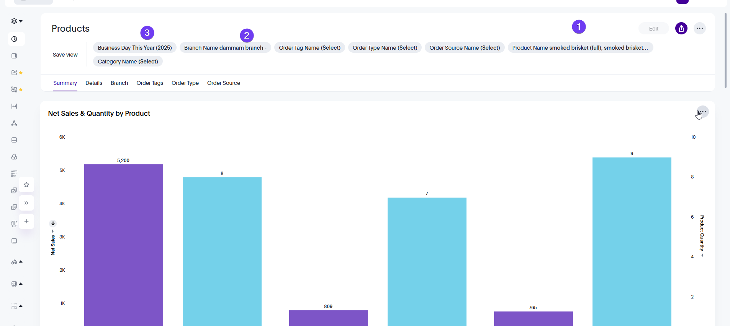Click the Save view link
Screen dimensions: 730x326
(65, 55)
